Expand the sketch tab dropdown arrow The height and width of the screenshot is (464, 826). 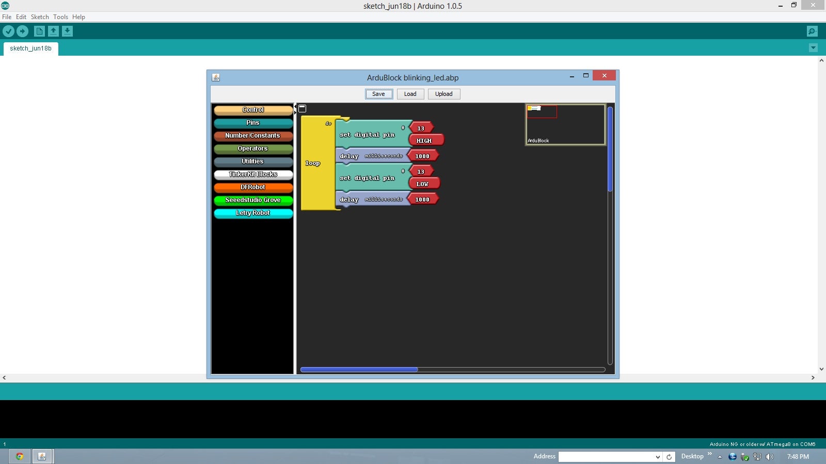coord(813,47)
